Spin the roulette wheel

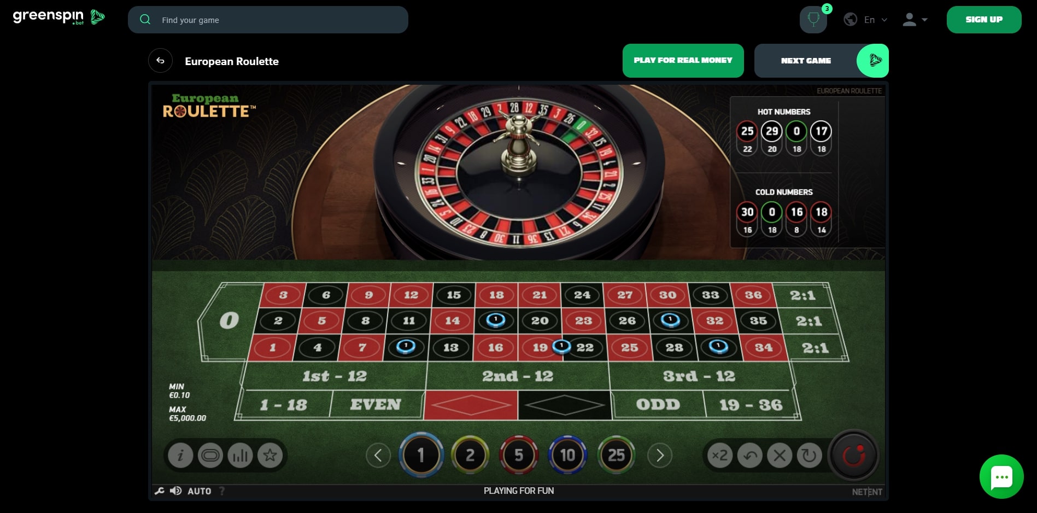(853, 455)
